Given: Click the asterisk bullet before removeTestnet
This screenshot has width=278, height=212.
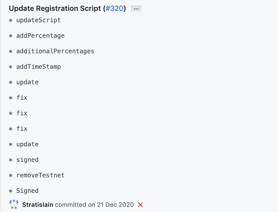Looking at the screenshot, I should (x=11, y=176).
